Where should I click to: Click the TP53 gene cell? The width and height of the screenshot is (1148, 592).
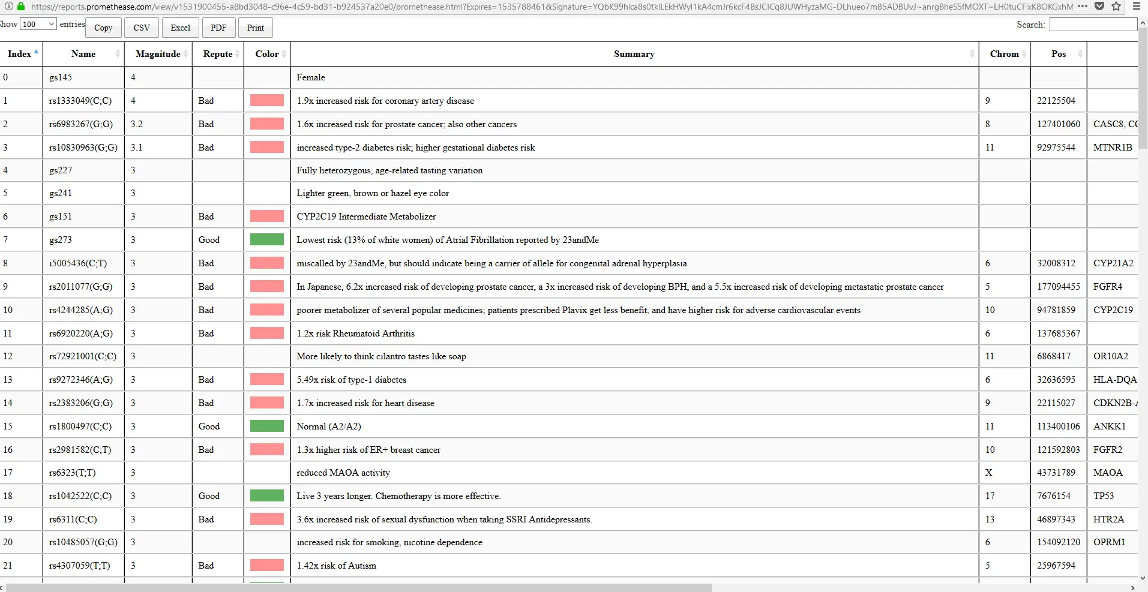pyautogui.click(x=1113, y=496)
